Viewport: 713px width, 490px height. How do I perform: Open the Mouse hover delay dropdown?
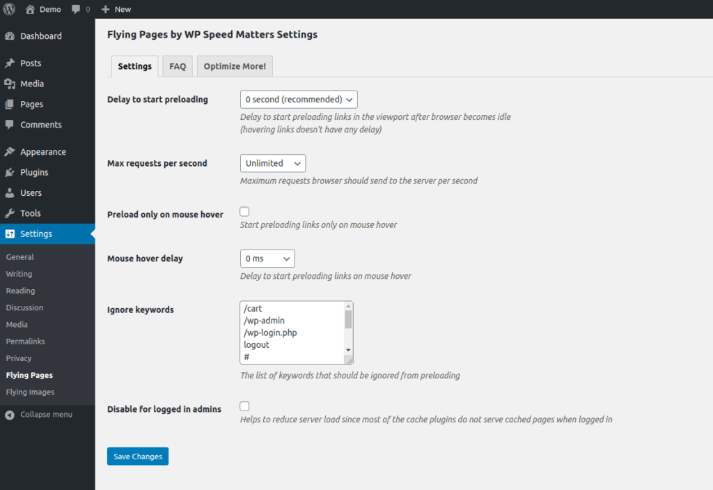[x=267, y=258]
